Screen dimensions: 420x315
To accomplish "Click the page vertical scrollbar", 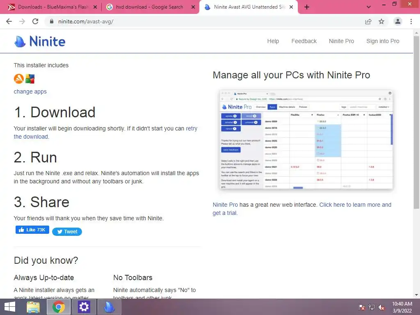I will tap(416, 122).
